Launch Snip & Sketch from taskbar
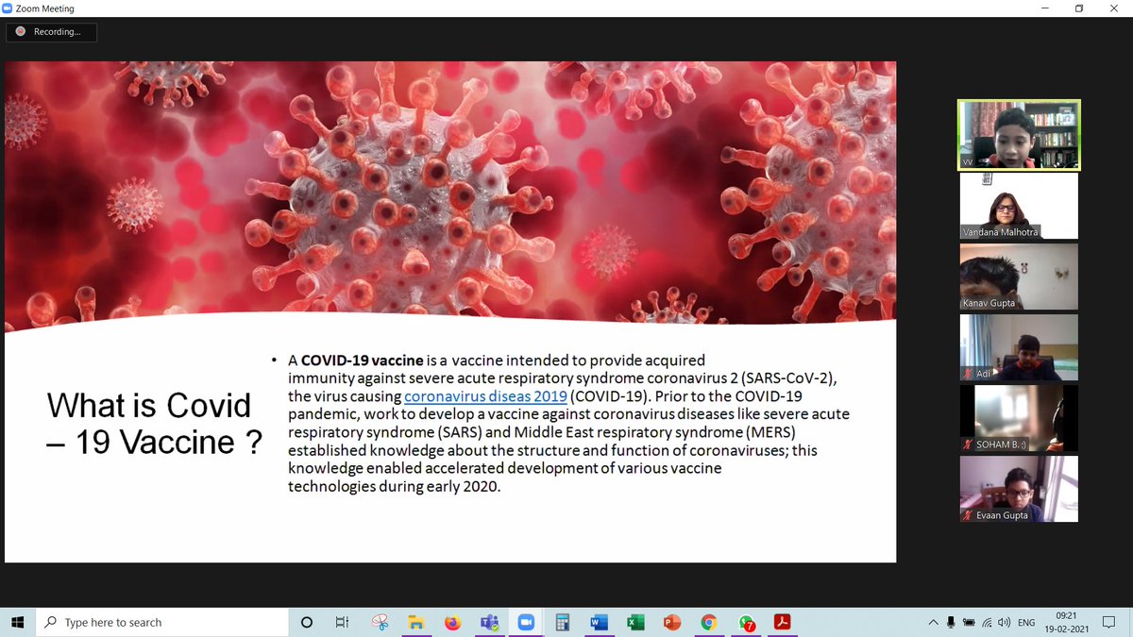Image resolution: width=1133 pixels, height=637 pixels. [x=380, y=622]
